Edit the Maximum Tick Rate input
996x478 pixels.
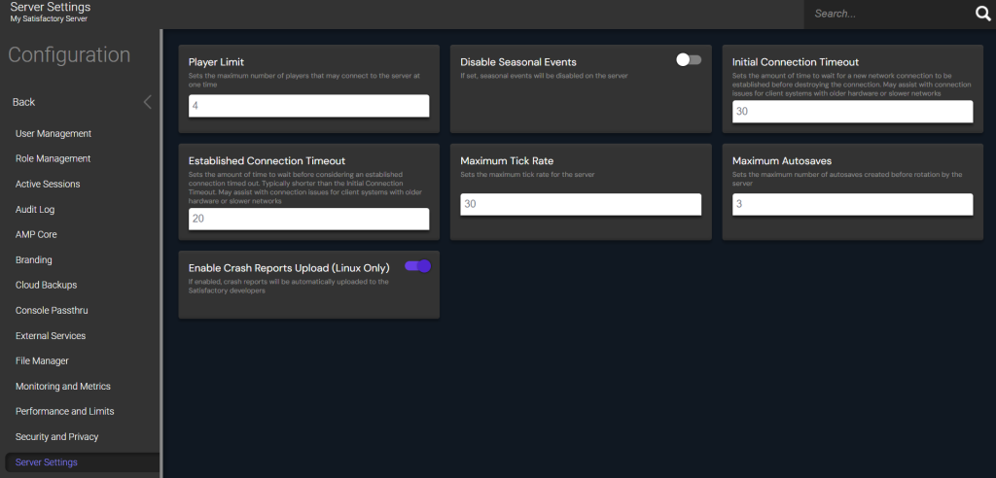pyautogui.click(x=581, y=204)
